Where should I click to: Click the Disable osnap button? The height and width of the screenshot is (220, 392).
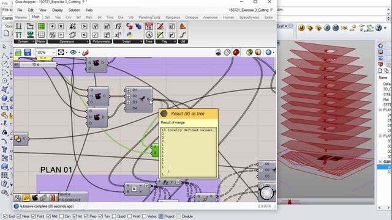tap(185, 216)
